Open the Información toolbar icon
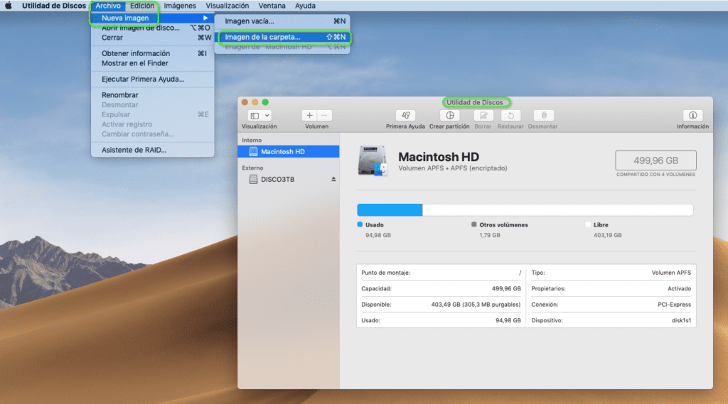 [692, 116]
